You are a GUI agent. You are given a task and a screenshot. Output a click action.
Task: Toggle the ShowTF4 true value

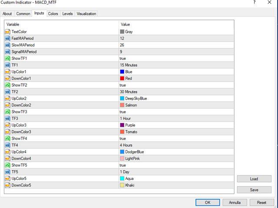[122, 139]
